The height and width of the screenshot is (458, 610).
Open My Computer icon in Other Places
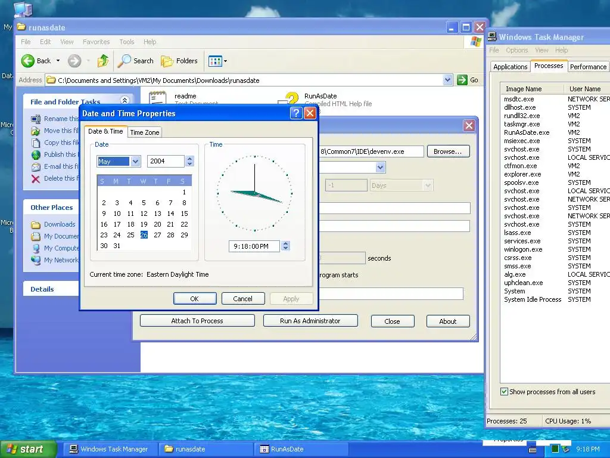pyautogui.click(x=36, y=248)
